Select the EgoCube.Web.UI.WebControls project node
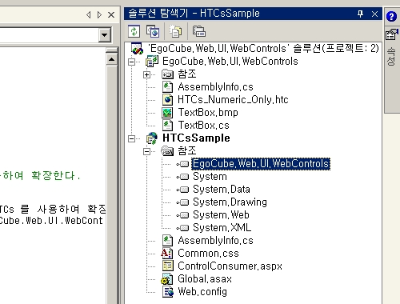Viewport: 400px width, 304px height. [x=230, y=62]
